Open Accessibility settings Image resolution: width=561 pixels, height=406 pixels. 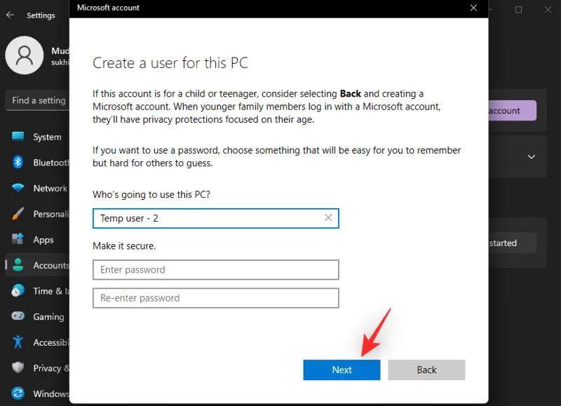tap(46, 342)
